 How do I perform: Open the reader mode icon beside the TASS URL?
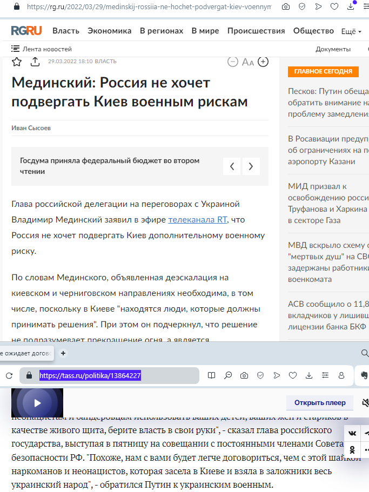point(212,375)
